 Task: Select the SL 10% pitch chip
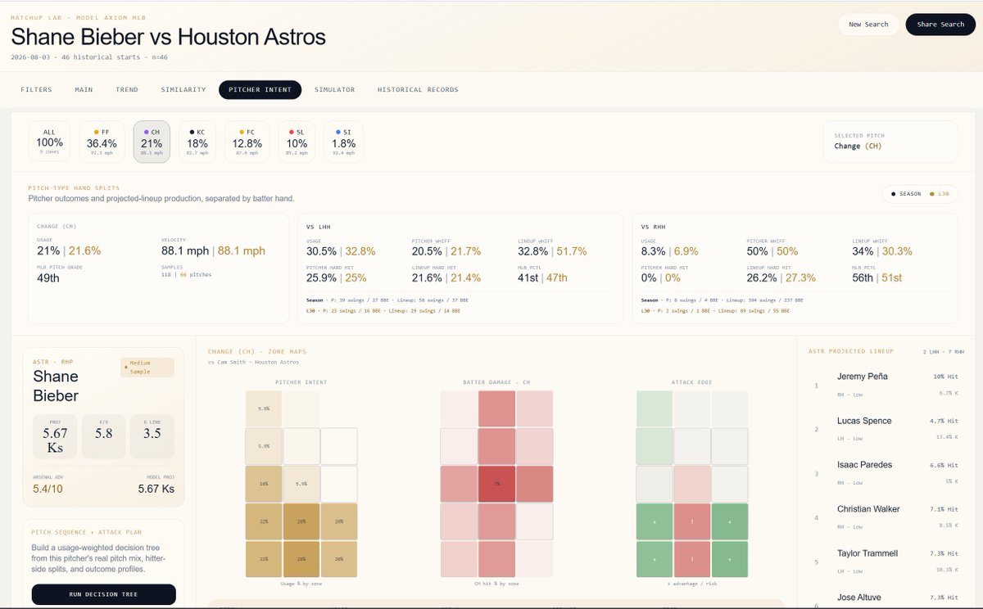coord(296,142)
